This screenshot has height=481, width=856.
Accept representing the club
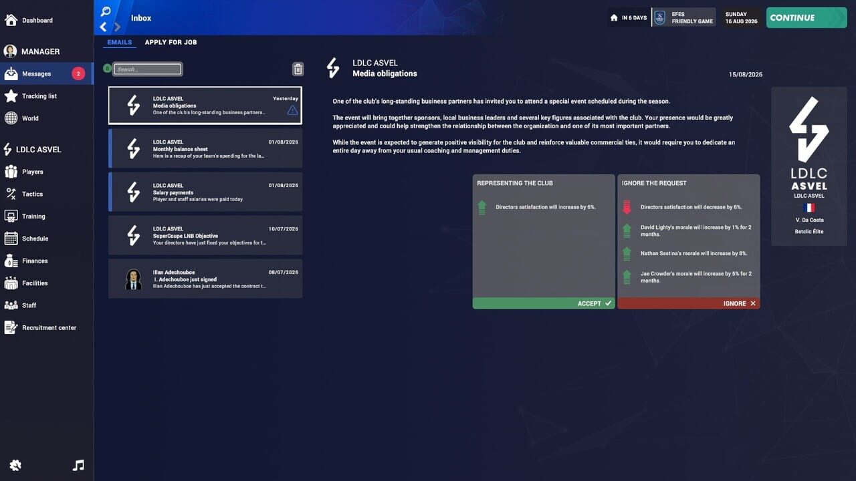[543, 303]
